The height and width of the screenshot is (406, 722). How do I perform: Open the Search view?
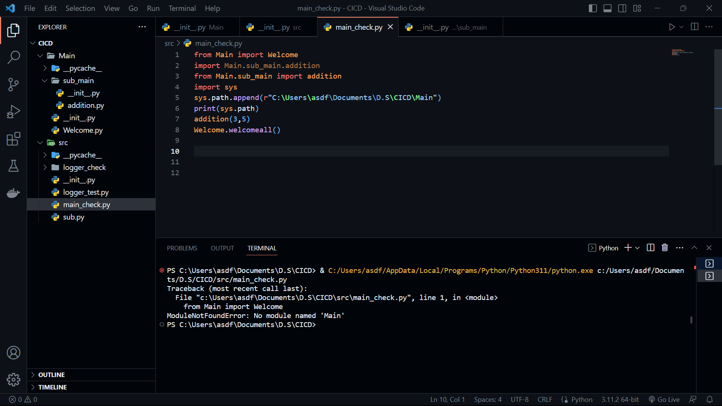coord(14,58)
